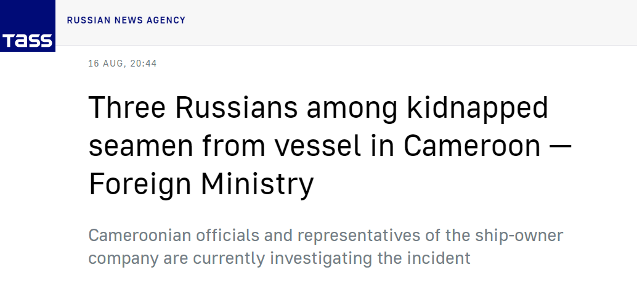
Task: Open the Russian News Agency link
Action: 126,20
